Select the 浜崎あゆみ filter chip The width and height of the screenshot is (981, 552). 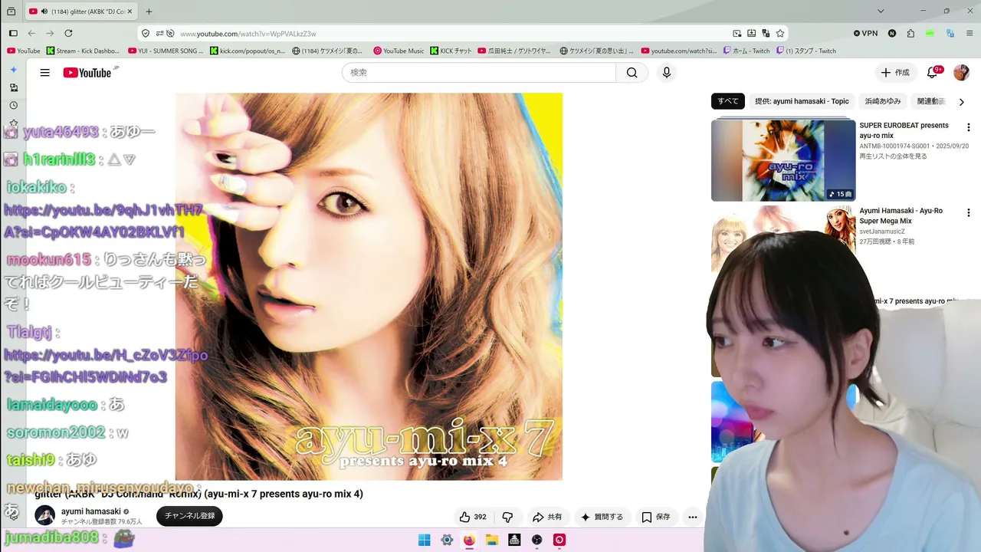tap(883, 101)
